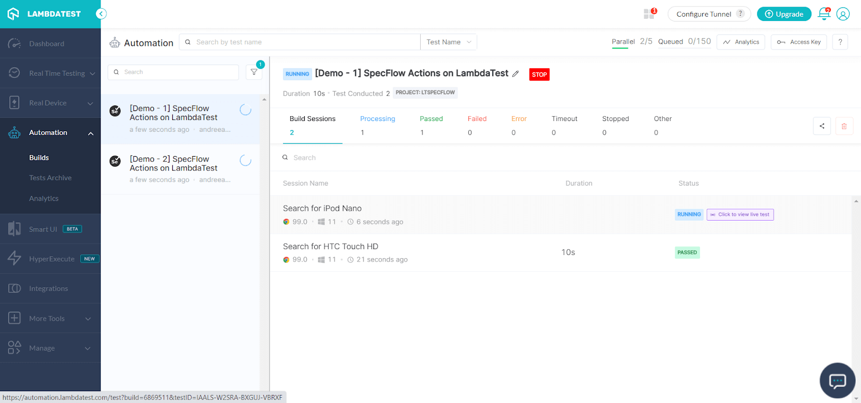861x403 pixels.
Task: Click the LambdaTest logo icon
Action: click(13, 14)
